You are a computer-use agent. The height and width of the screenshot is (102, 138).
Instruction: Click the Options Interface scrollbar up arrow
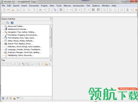(x=51, y=26)
